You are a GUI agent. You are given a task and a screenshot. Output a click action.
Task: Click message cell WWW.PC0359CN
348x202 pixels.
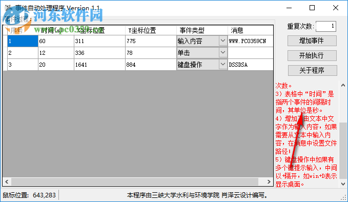tap(250, 41)
